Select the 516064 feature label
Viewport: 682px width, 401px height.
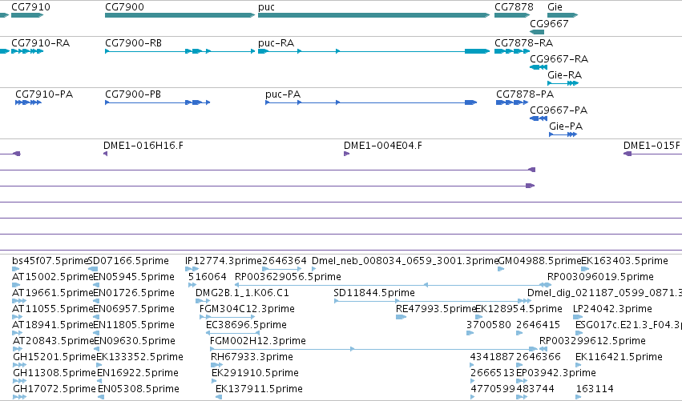click(208, 277)
